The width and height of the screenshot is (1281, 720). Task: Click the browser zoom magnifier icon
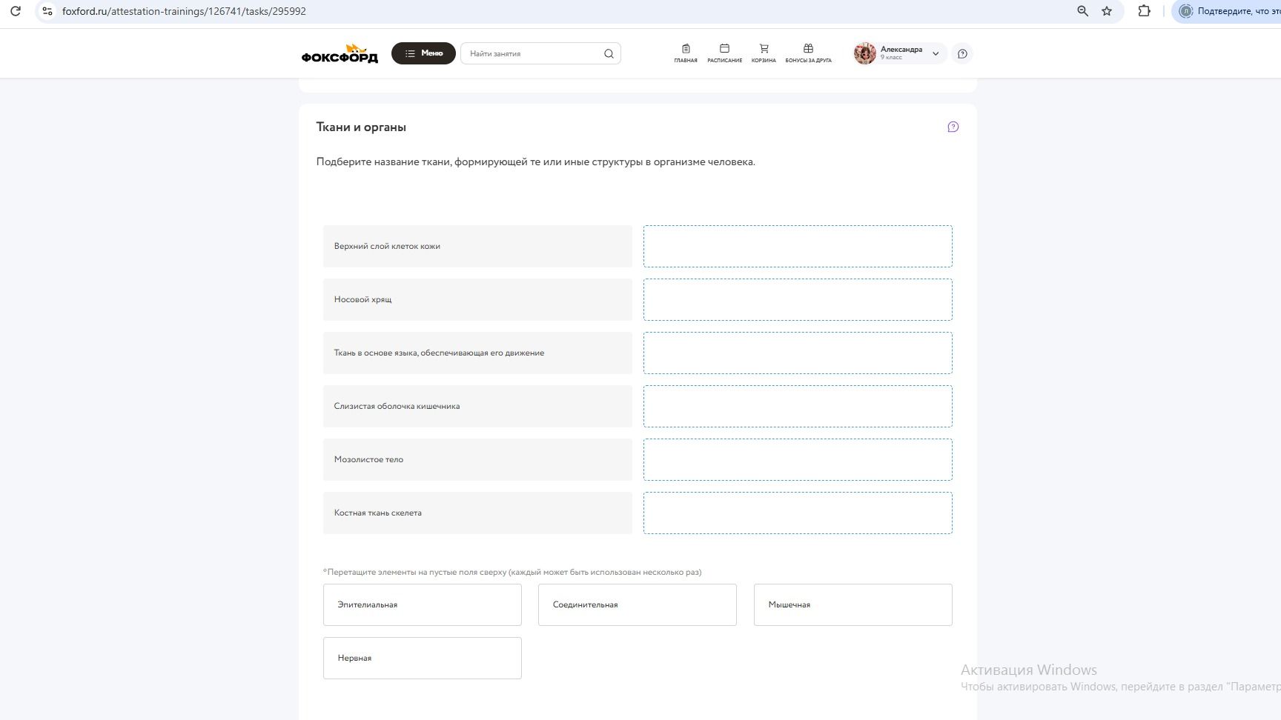1083,11
